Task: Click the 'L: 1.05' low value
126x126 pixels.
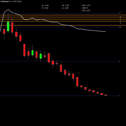Action: (65, 8)
